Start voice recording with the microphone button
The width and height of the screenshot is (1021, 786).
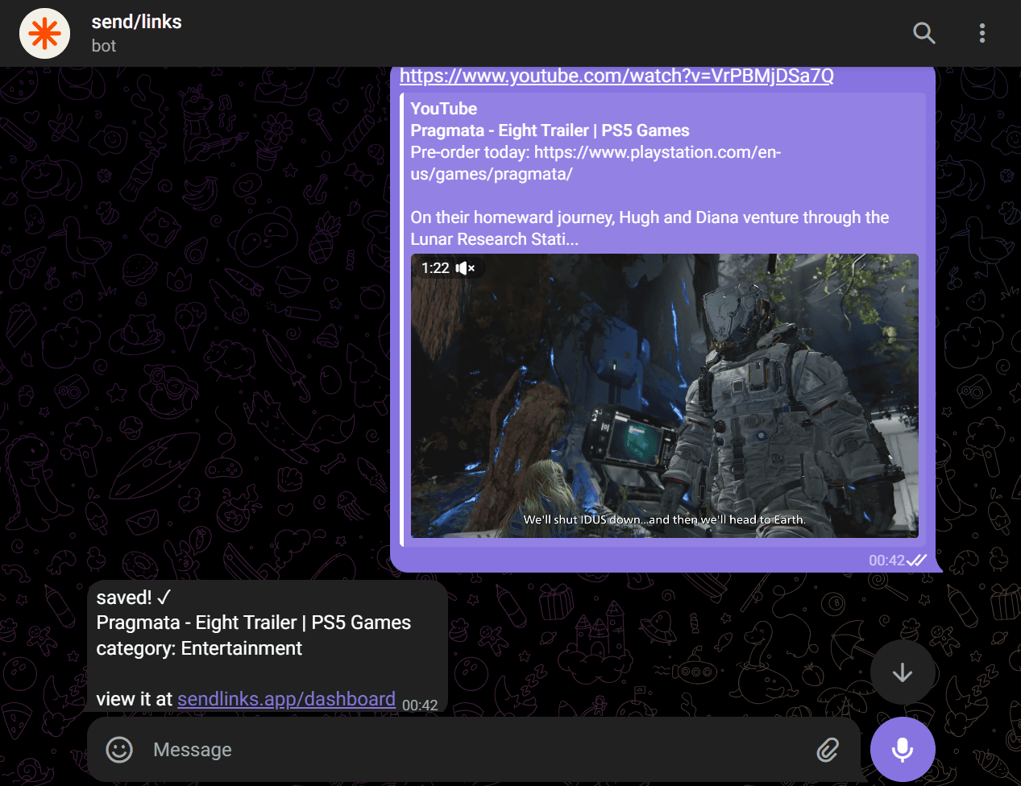coord(902,750)
